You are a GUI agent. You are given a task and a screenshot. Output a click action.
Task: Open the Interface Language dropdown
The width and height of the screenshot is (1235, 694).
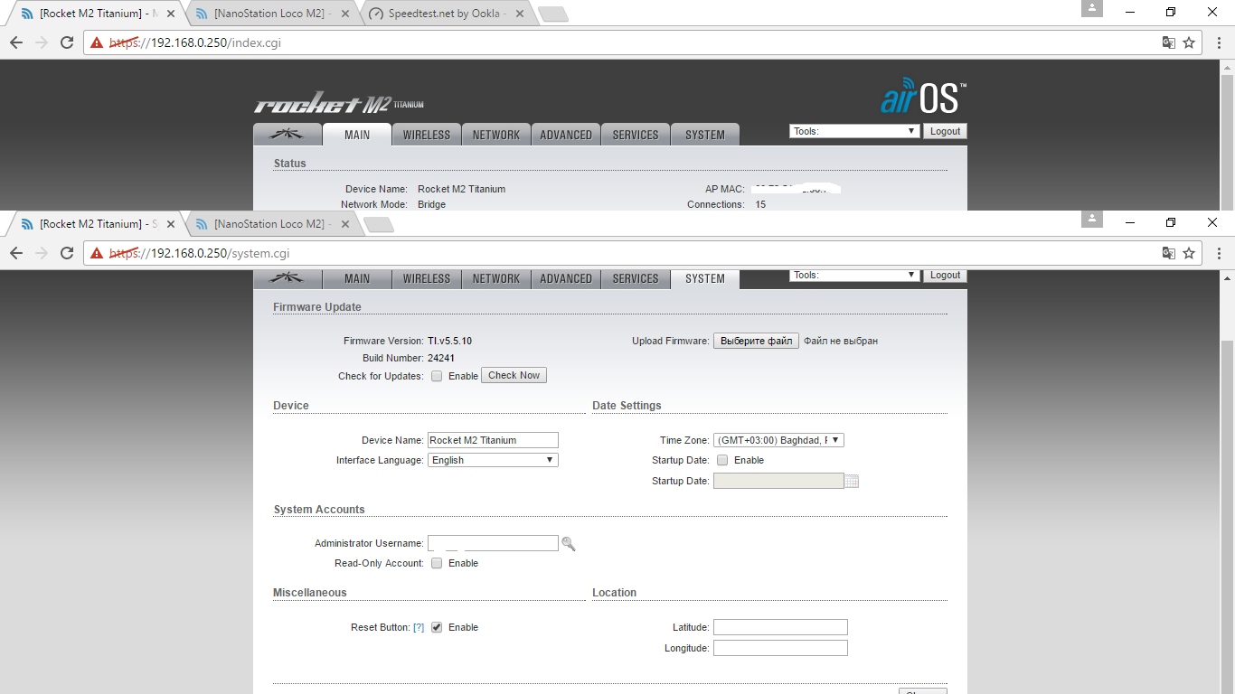point(493,460)
